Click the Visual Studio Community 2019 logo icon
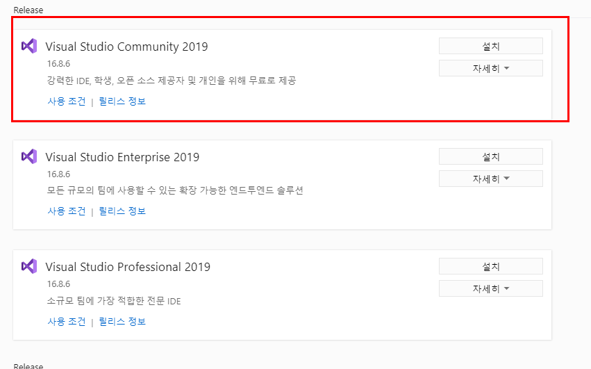 pos(29,46)
